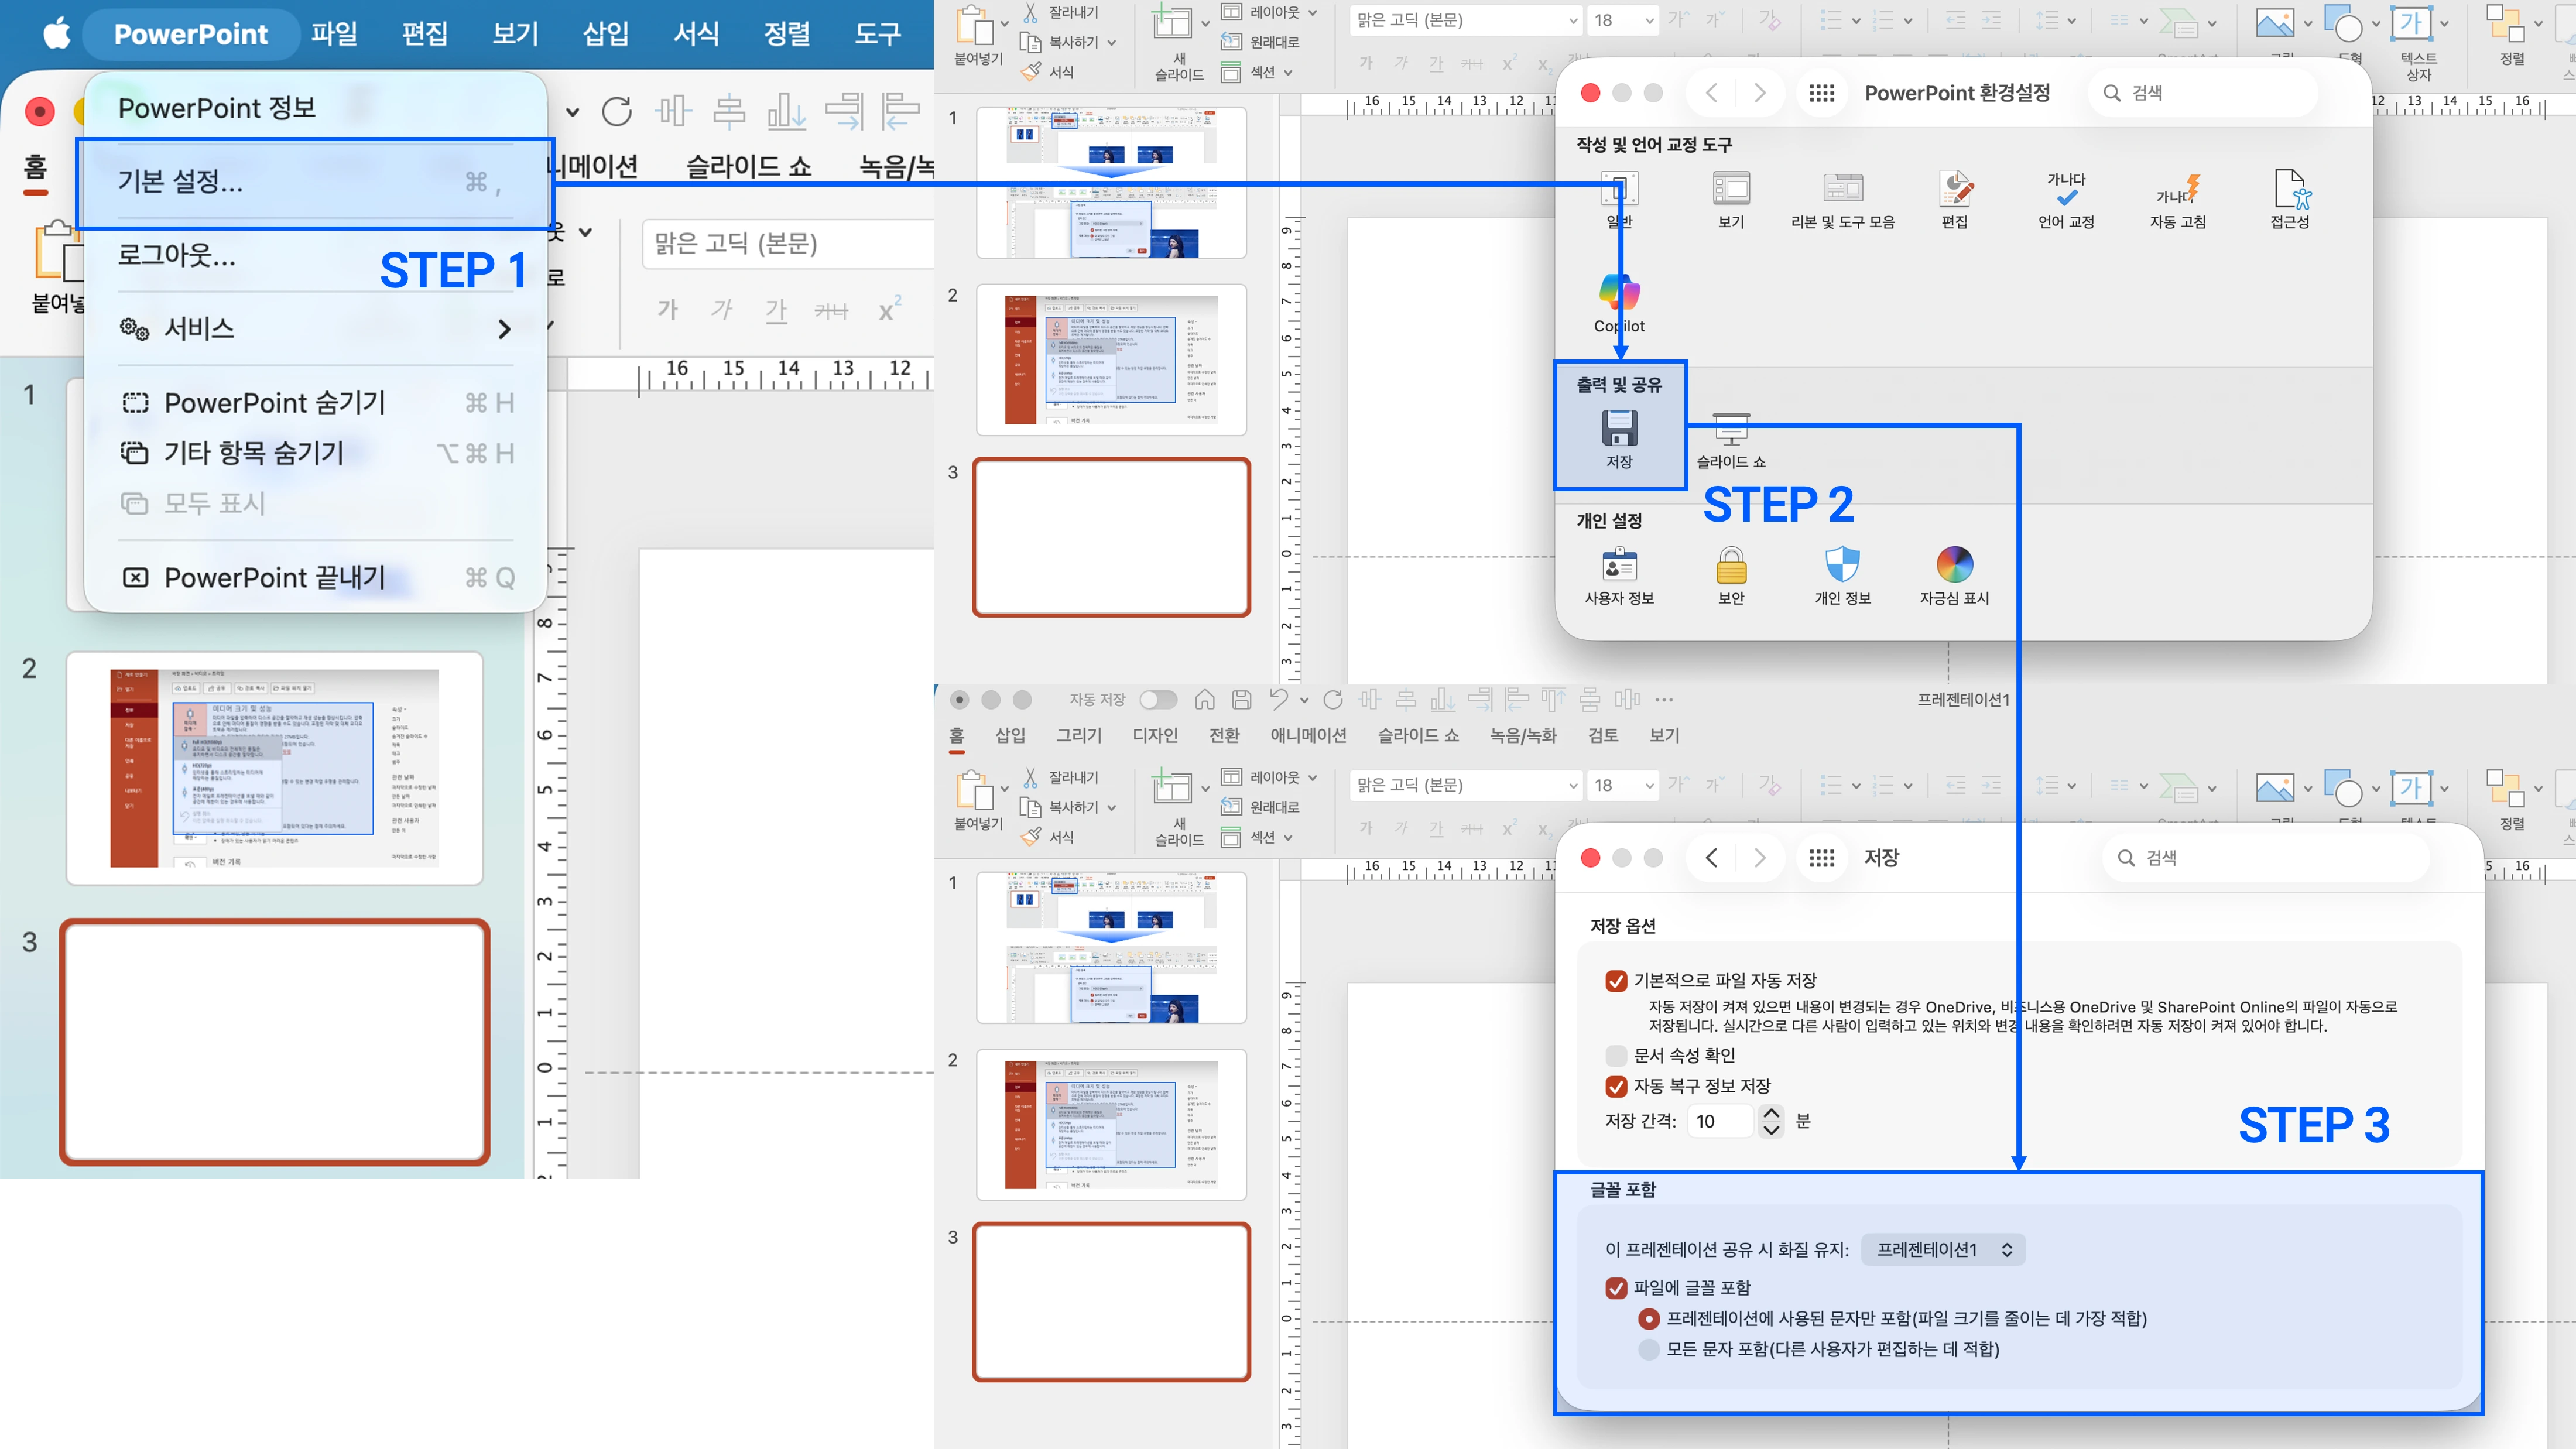The width and height of the screenshot is (2576, 1449).
Task: Toggle the 자동 저장 switch
Action: point(1158,700)
